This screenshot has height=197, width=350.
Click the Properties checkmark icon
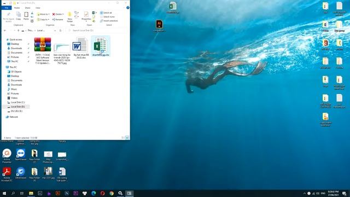click(86, 15)
